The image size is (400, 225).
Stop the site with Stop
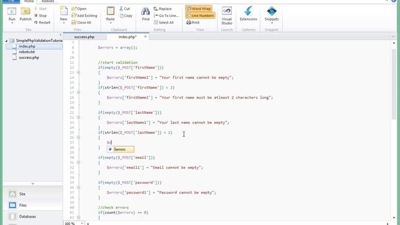(40, 16)
